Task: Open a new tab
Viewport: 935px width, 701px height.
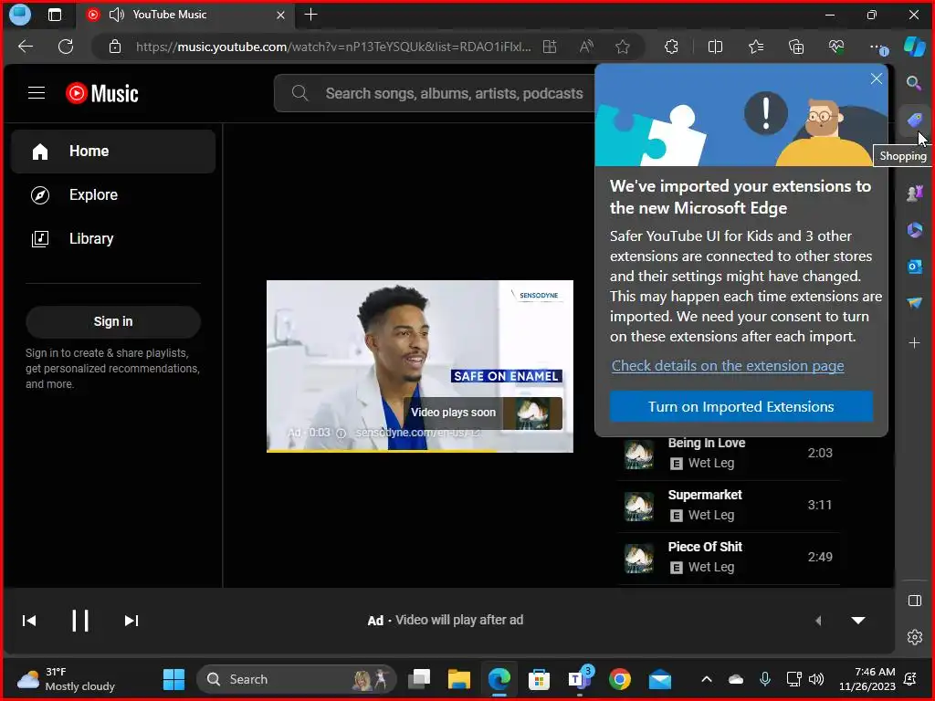Action: coord(310,15)
